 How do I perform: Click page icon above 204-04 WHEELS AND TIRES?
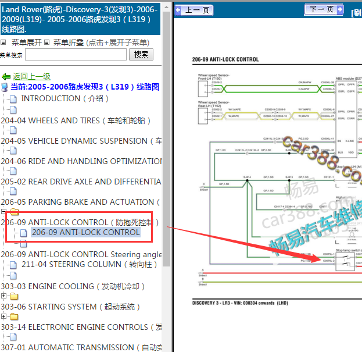pos(13,110)
